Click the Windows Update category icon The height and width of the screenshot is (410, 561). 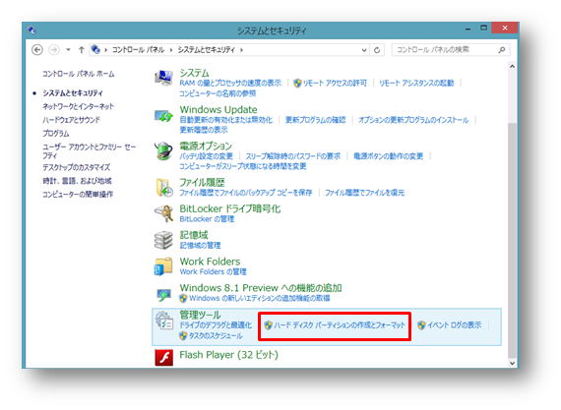pos(163,115)
